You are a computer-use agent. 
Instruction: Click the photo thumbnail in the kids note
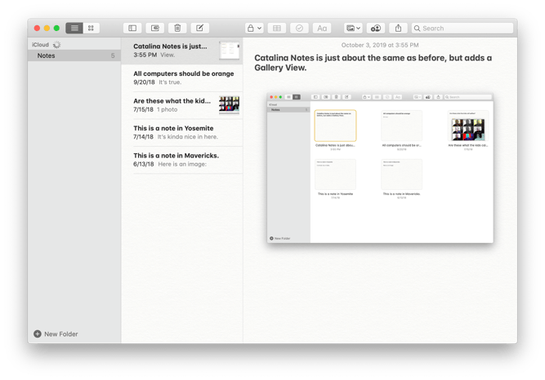click(x=229, y=105)
